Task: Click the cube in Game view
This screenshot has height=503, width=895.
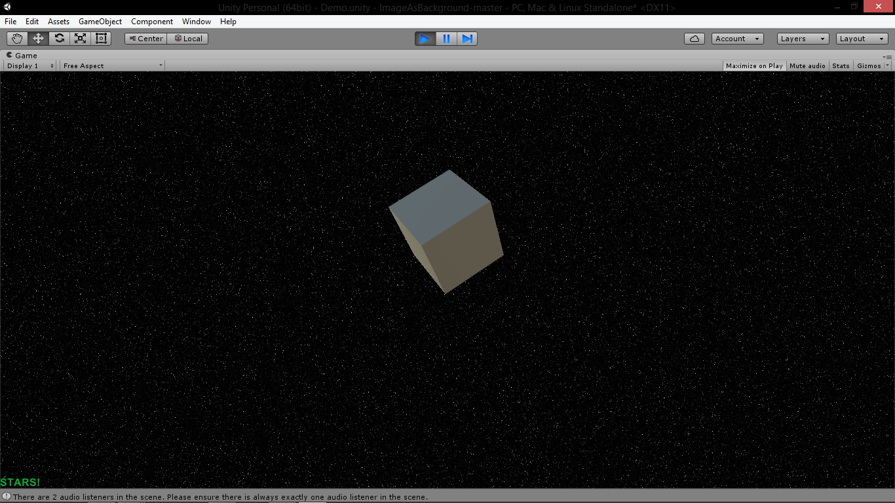Action: click(446, 232)
